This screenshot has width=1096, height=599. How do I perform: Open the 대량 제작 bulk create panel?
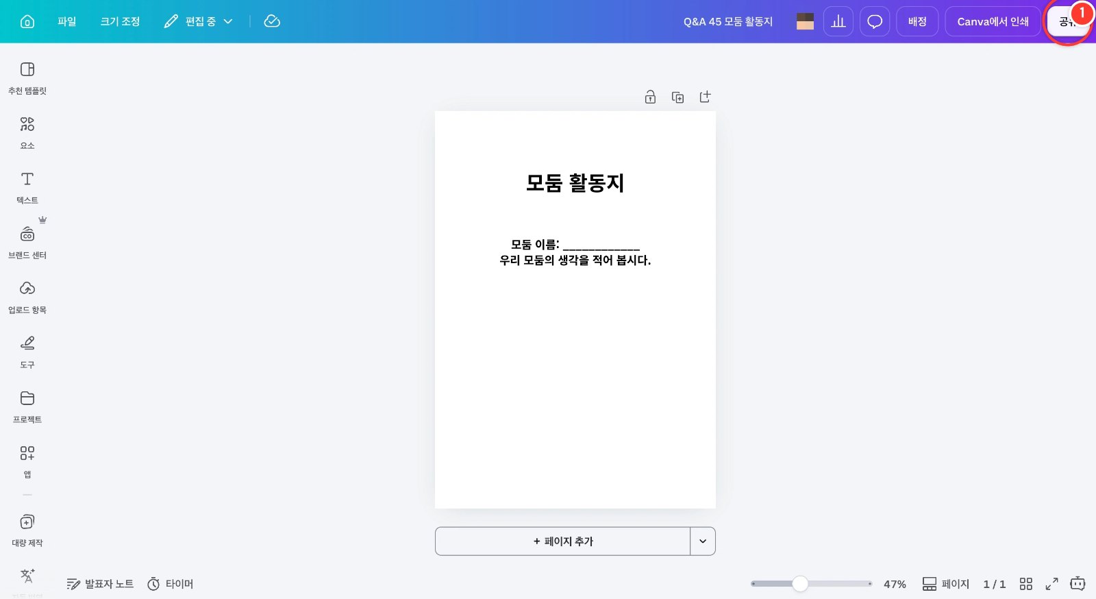27,530
